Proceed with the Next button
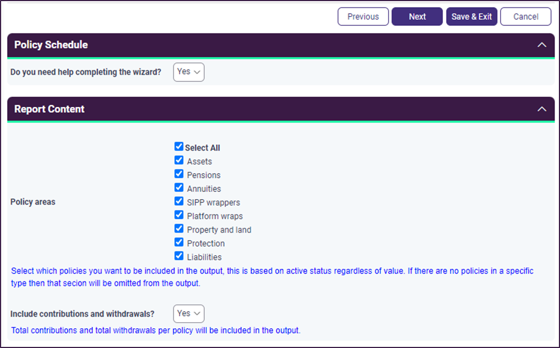Viewport: 560px width, 348px height. click(x=417, y=16)
